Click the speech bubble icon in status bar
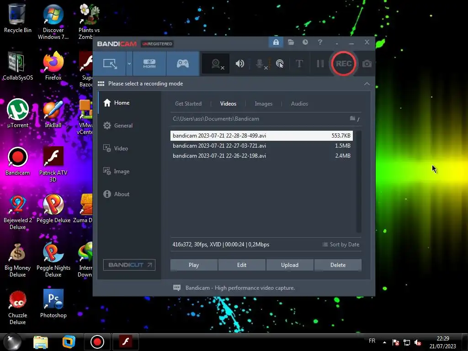468x351 pixels. pyautogui.click(x=177, y=288)
